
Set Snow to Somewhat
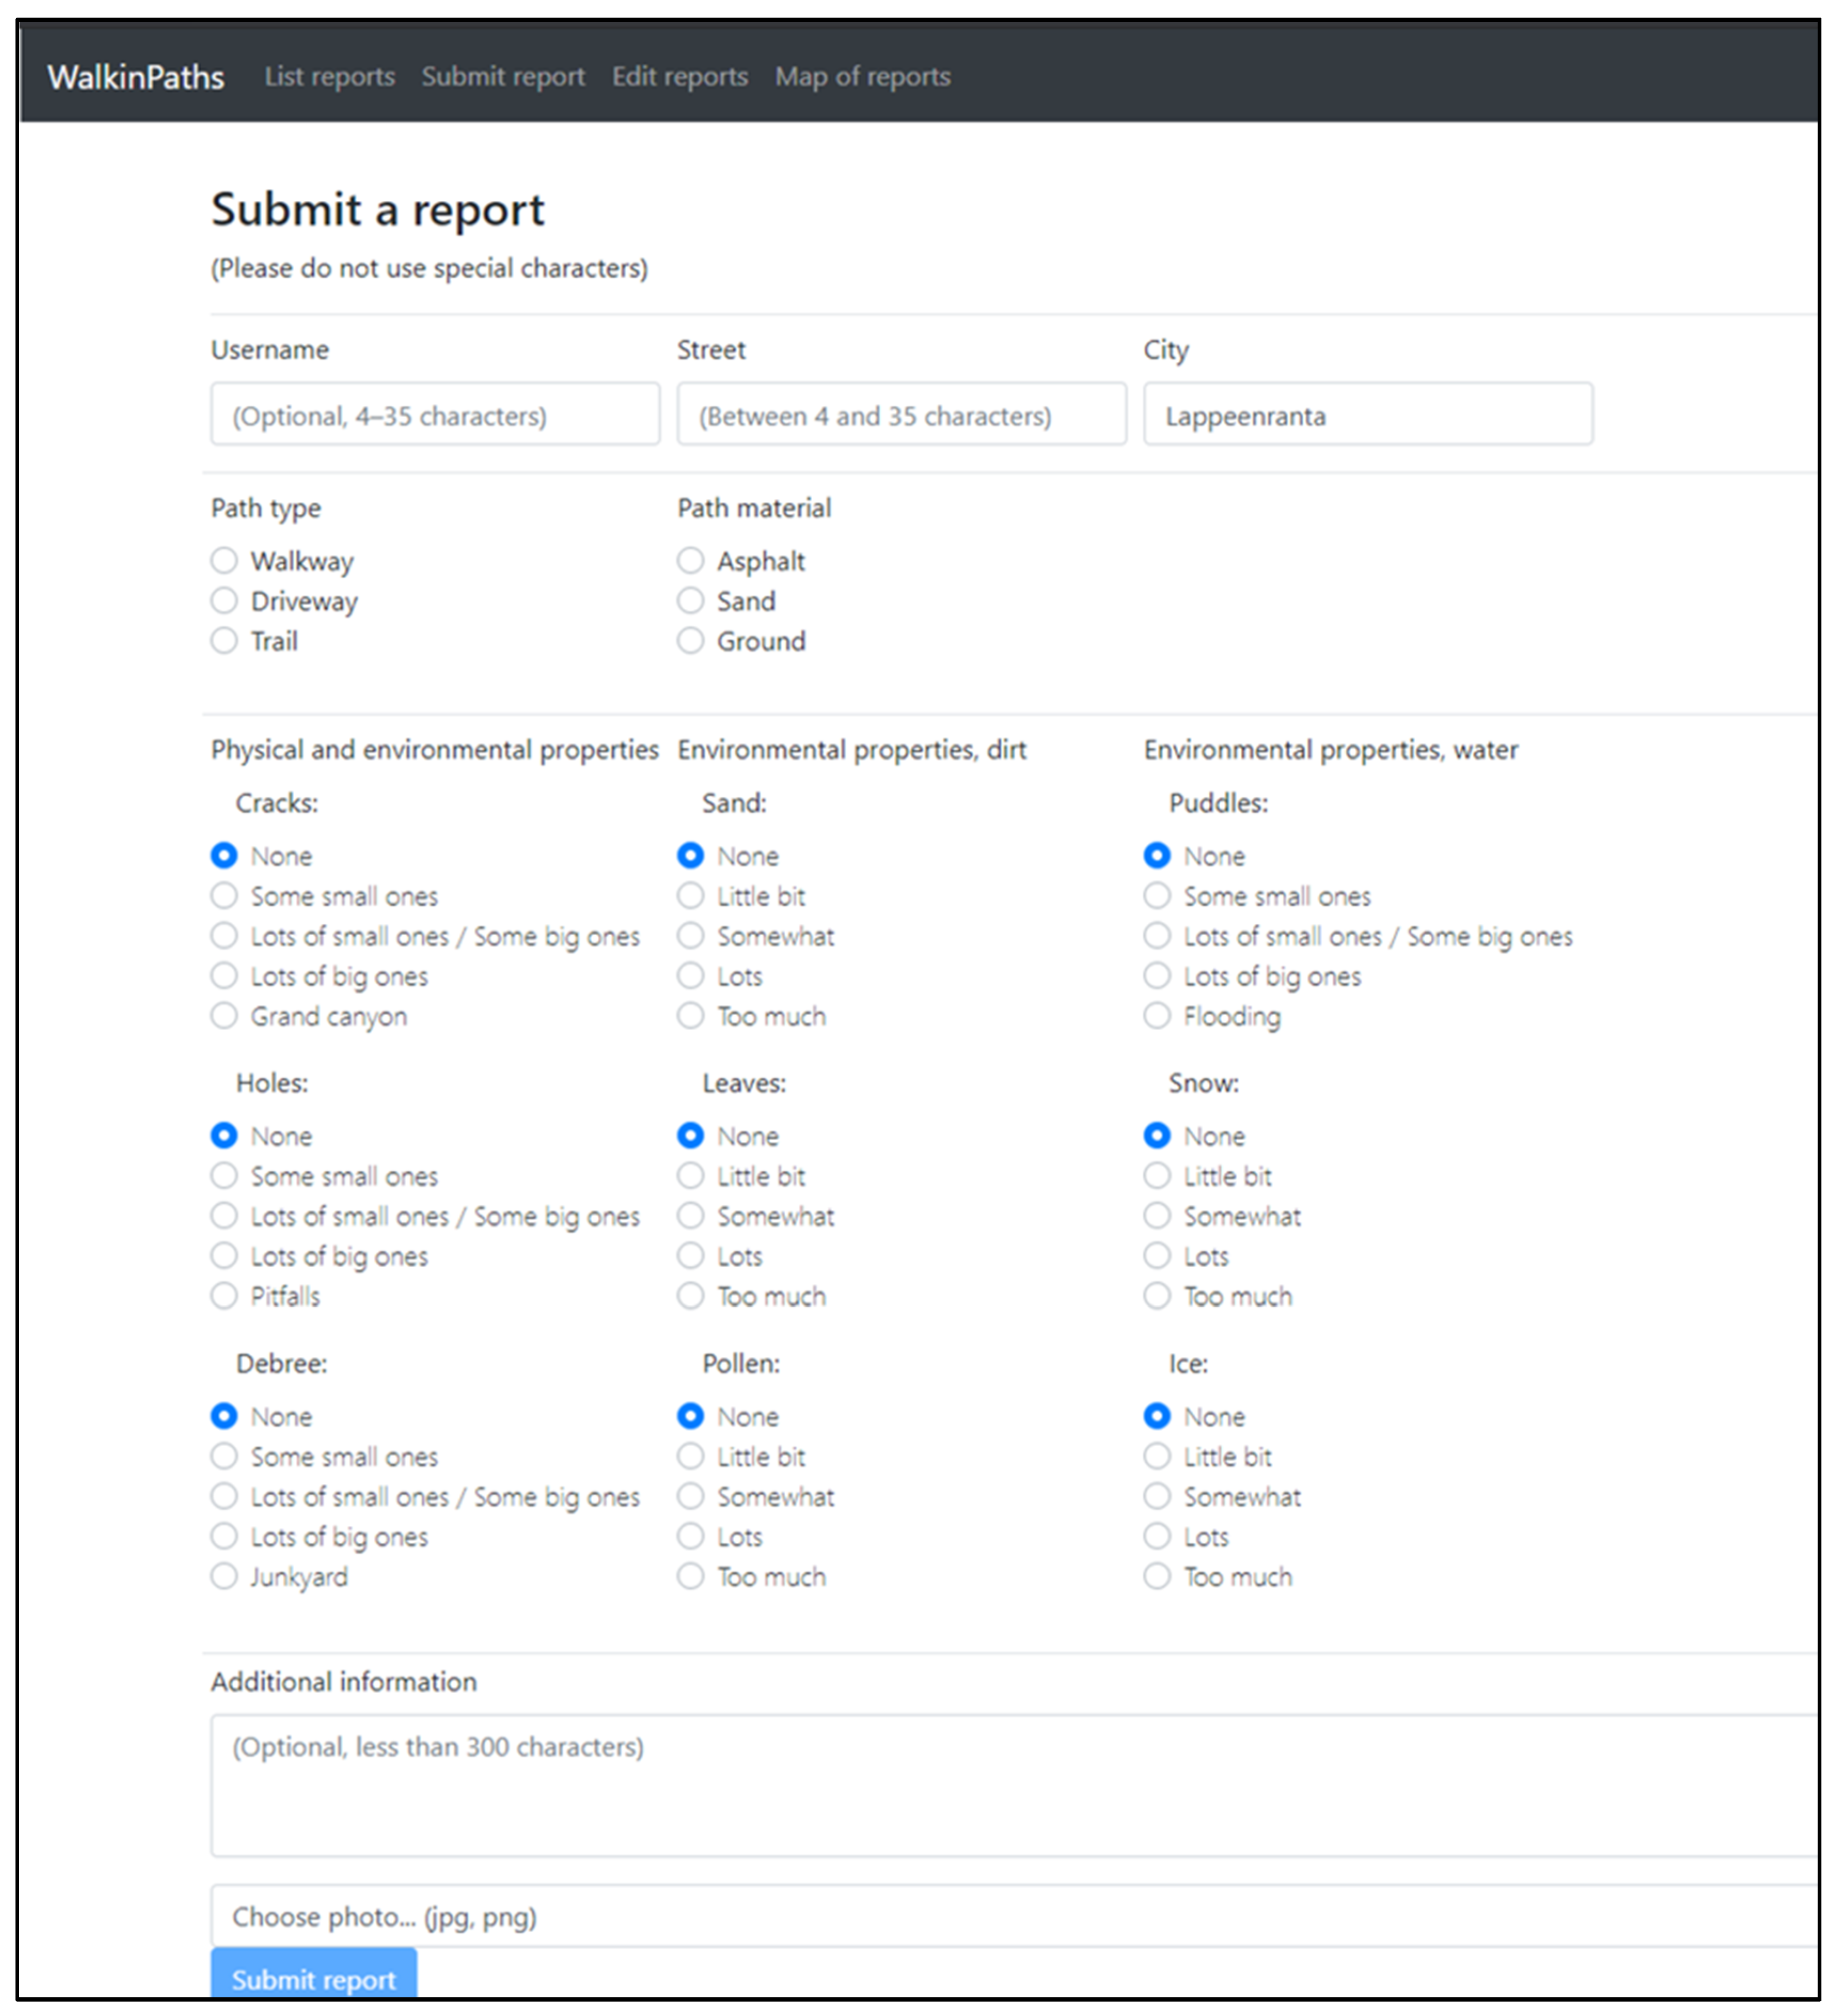coord(1157,1216)
